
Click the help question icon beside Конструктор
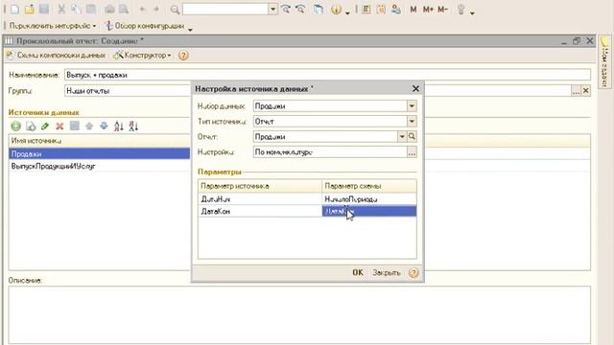tap(183, 56)
